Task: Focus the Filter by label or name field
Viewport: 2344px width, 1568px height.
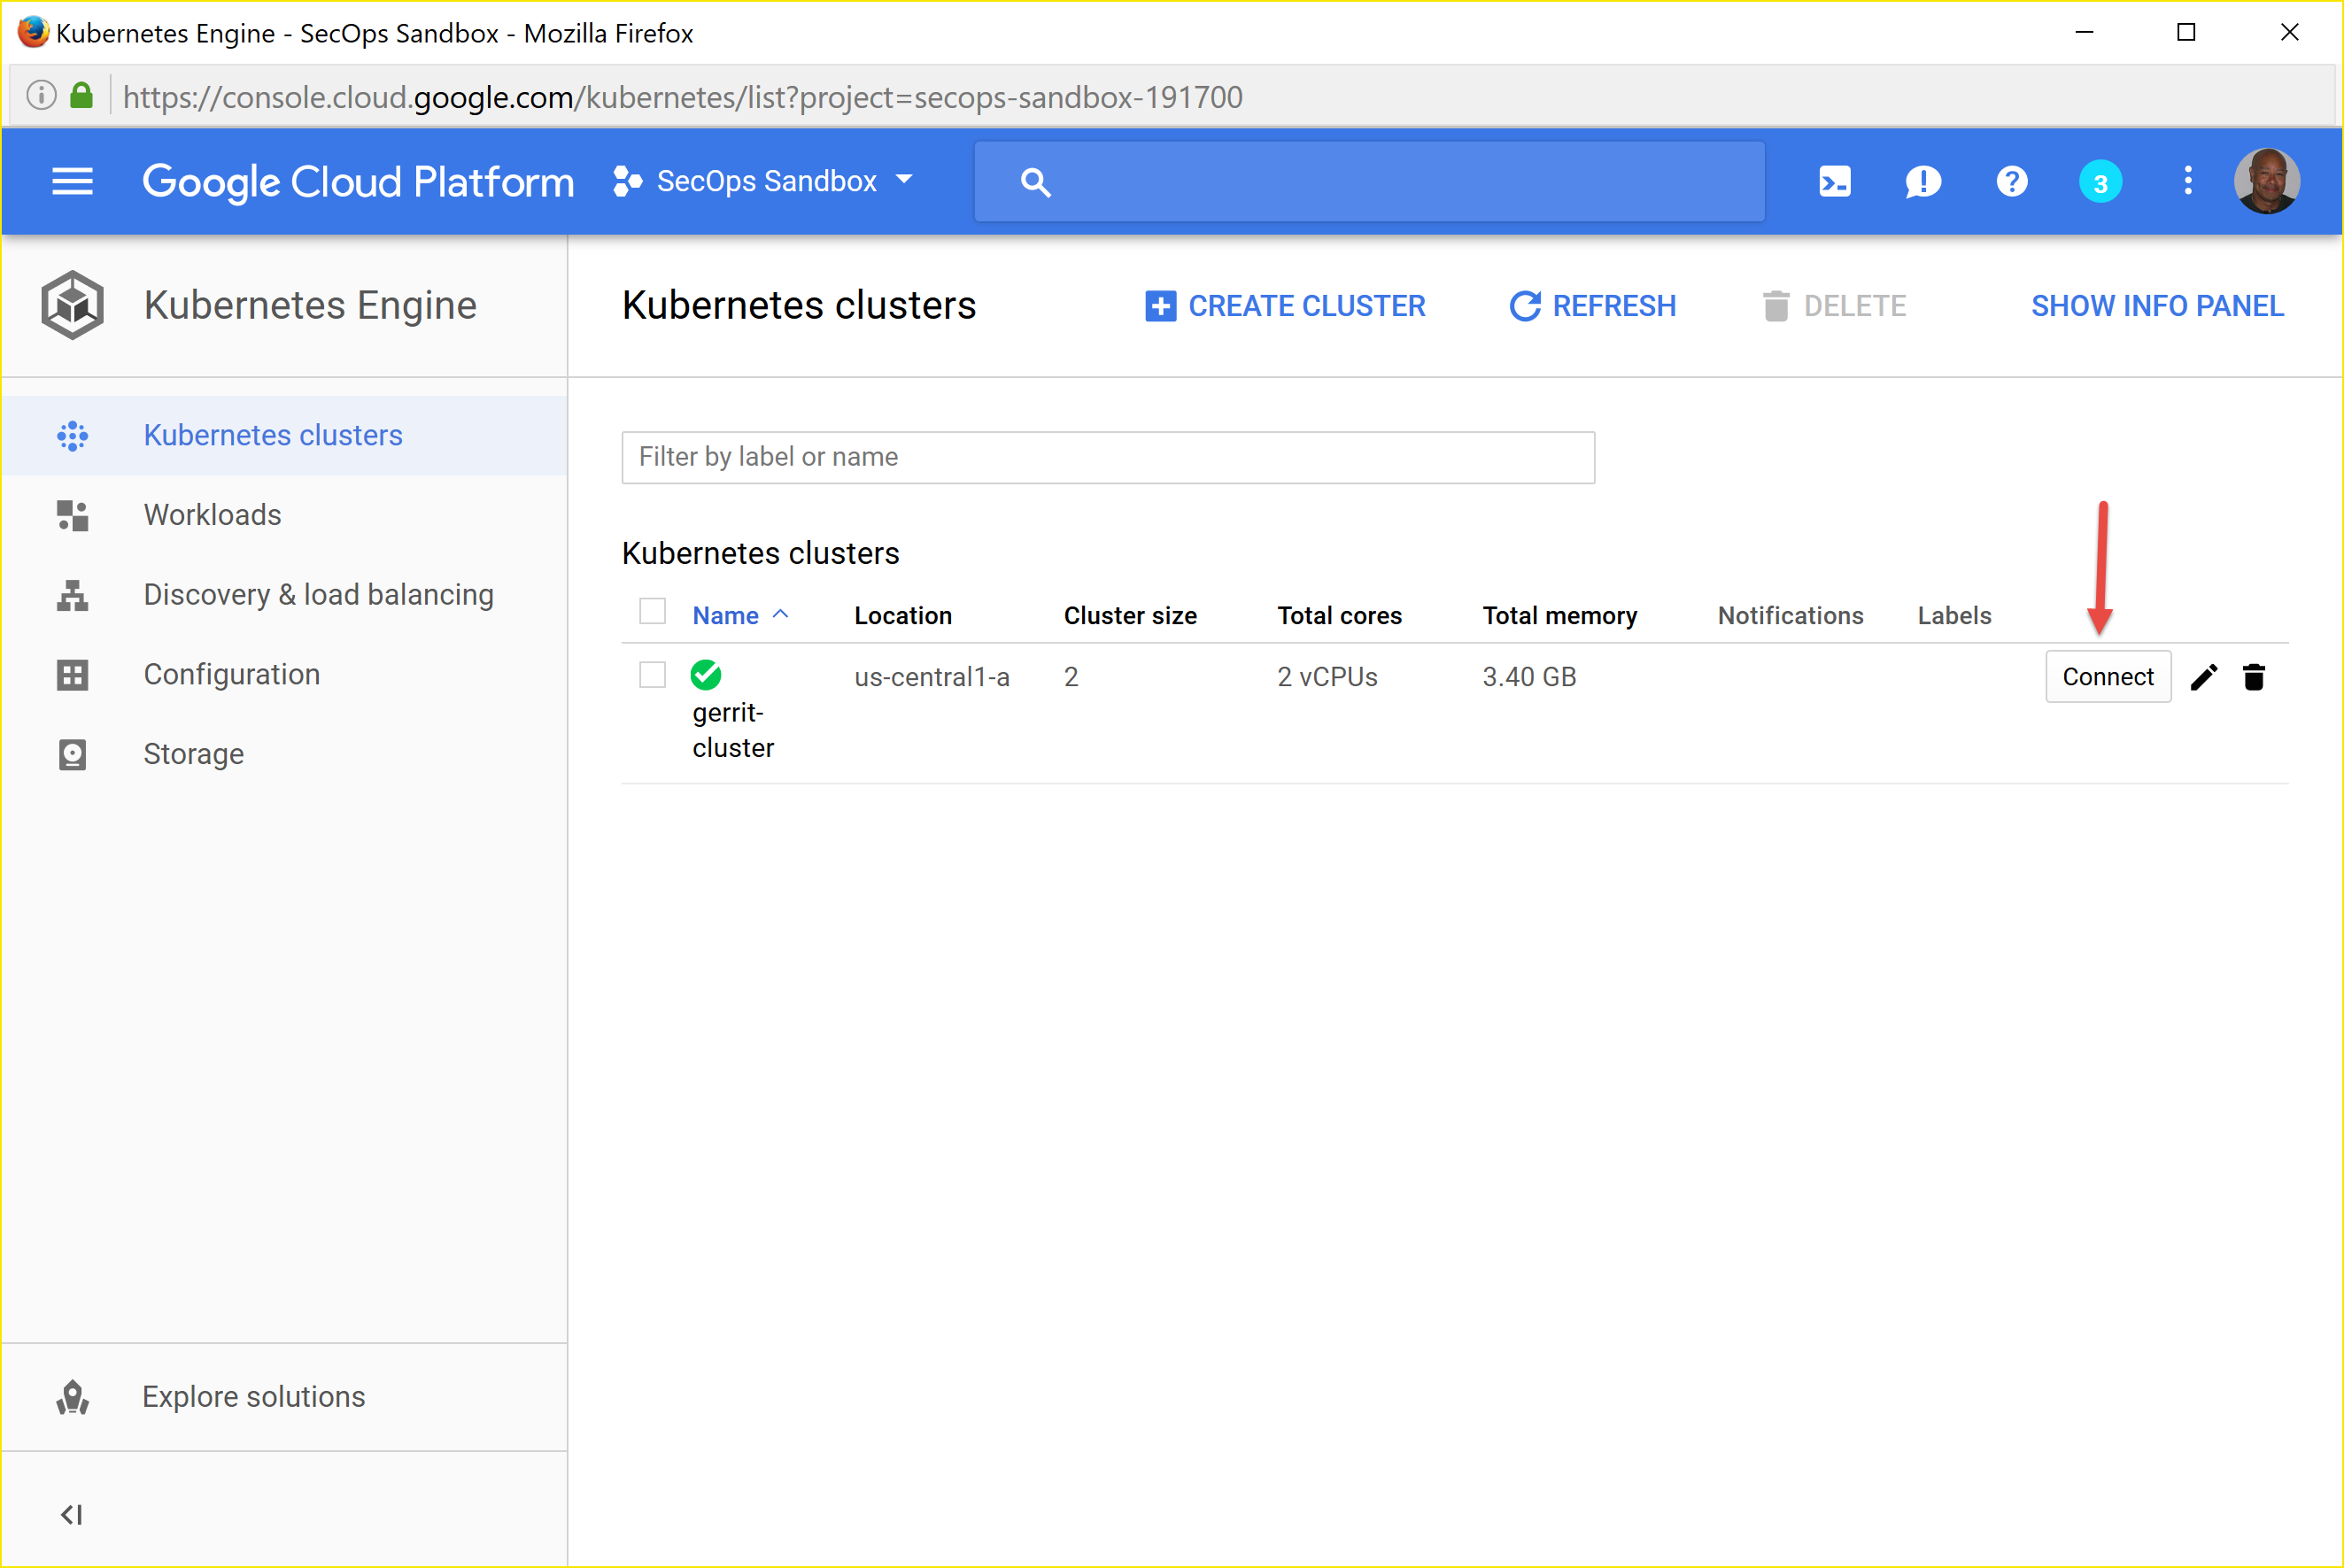Action: [1108, 457]
